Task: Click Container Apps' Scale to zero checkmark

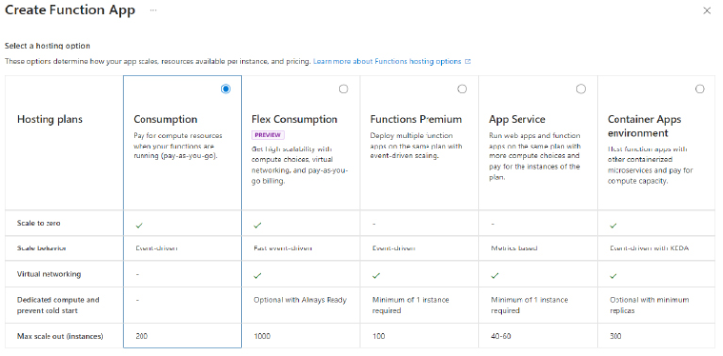Action: pyautogui.click(x=613, y=226)
